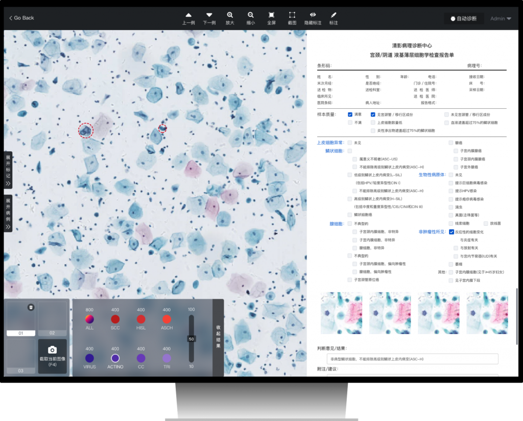The width and height of the screenshot is (523, 421).
Task: Check 与宫内节育器(IUD)有关 checkbox
Action: (456, 256)
